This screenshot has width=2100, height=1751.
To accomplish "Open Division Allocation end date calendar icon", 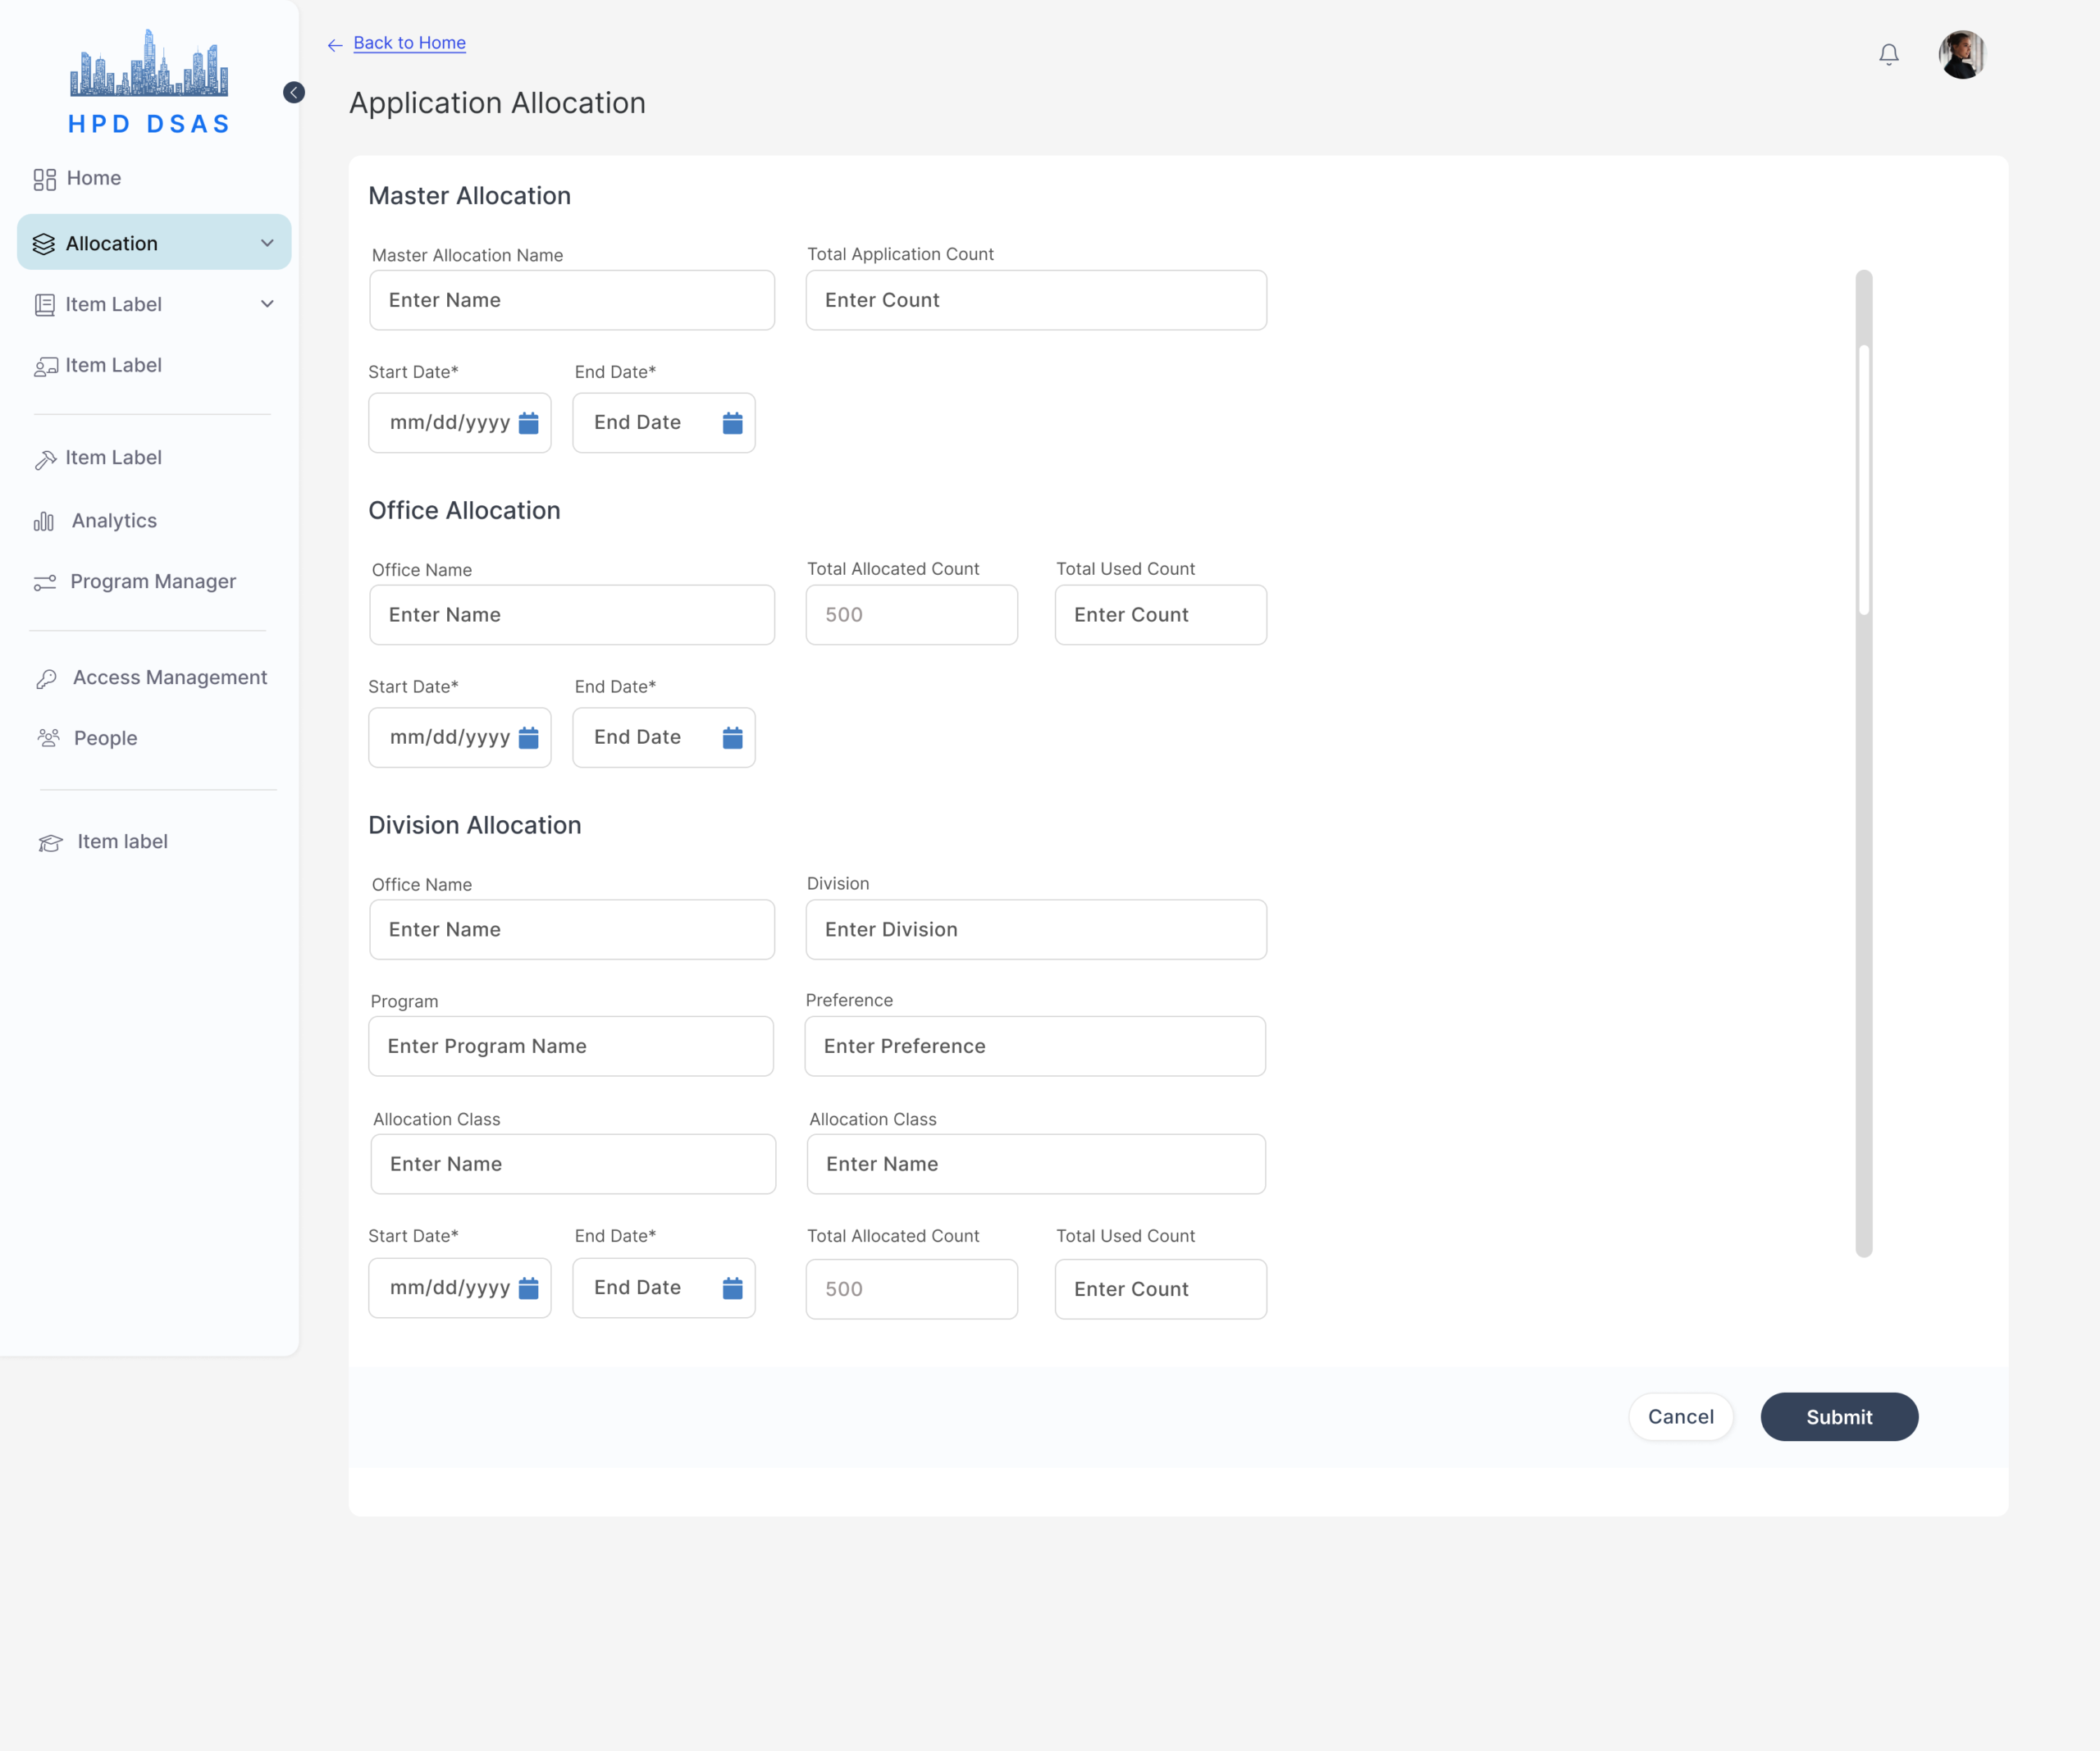I will click(x=732, y=1288).
